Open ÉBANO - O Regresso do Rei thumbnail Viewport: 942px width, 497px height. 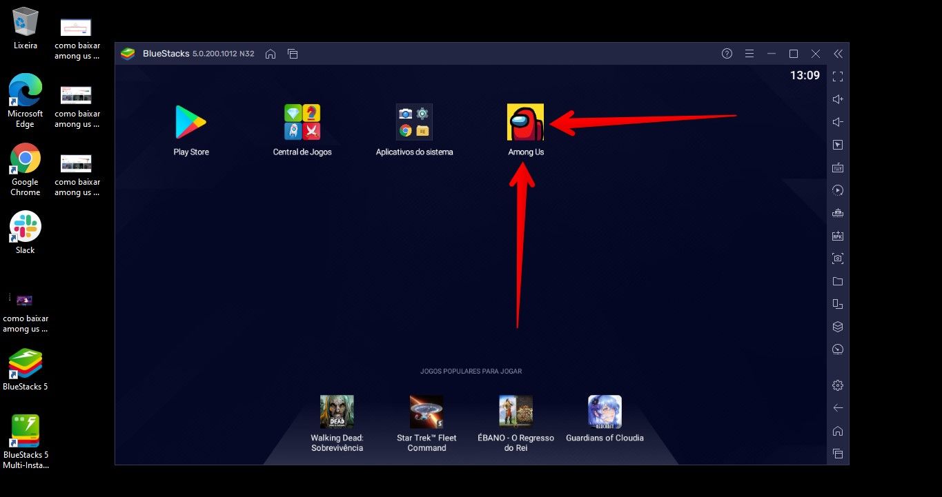[516, 412]
